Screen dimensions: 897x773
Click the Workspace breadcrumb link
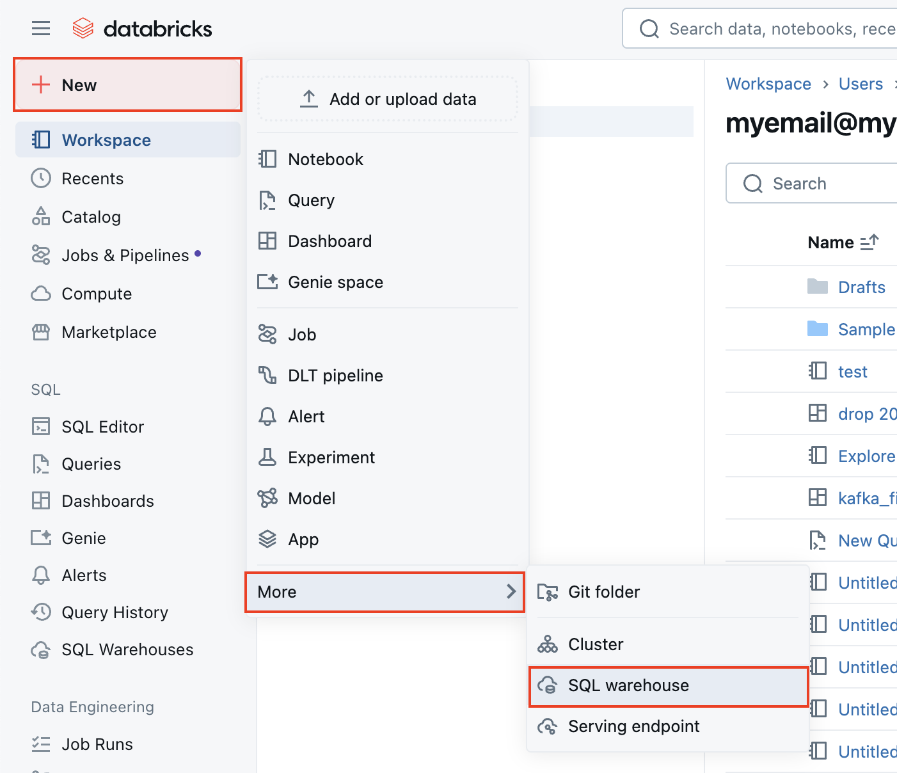point(768,84)
